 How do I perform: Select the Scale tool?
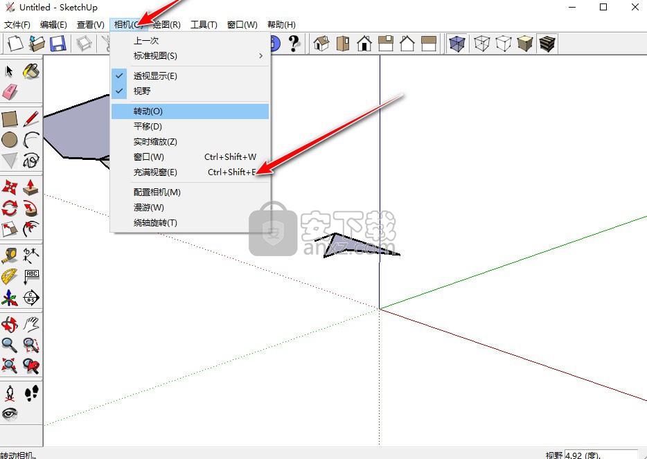coord(10,229)
